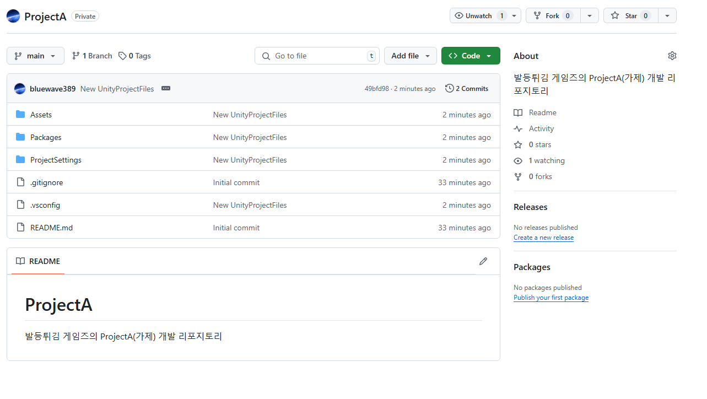This screenshot has height=399, width=707.
Task: Click the fork icon beside 0 forks
Action: [x=518, y=176]
